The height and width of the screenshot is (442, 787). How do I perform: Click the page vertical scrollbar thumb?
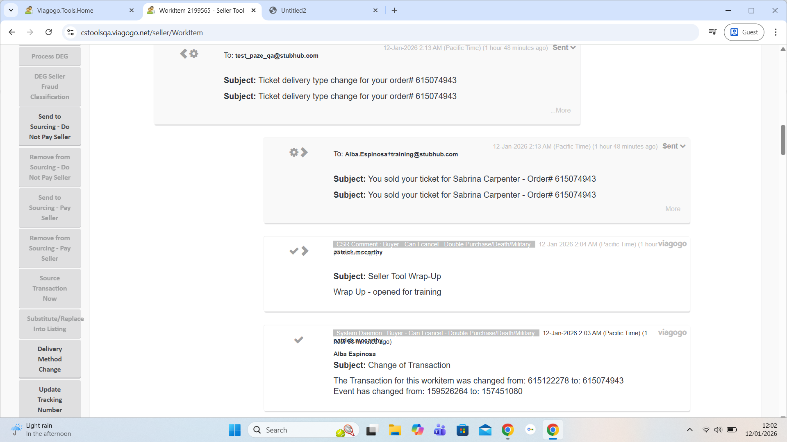pyautogui.click(x=782, y=140)
